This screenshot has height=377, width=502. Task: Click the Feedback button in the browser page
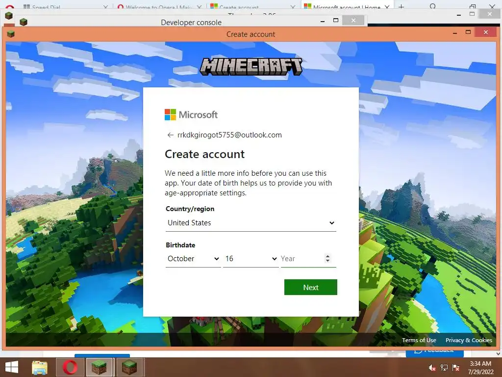pyautogui.click(x=434, y=352)
